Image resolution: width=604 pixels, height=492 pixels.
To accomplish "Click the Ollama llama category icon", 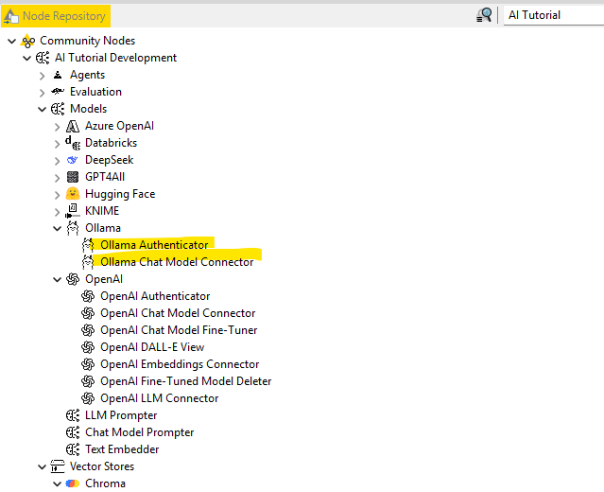I will coord(73,228).
